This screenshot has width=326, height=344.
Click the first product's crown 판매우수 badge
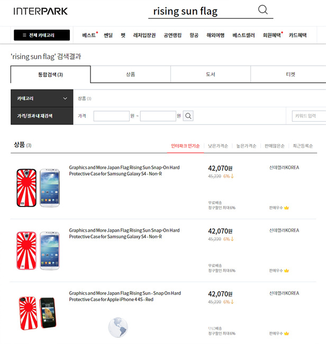point(279,208)
